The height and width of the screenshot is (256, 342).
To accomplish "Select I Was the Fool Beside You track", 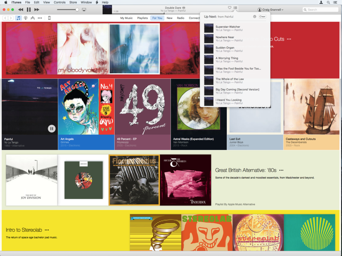I will [x=235, y=70].
